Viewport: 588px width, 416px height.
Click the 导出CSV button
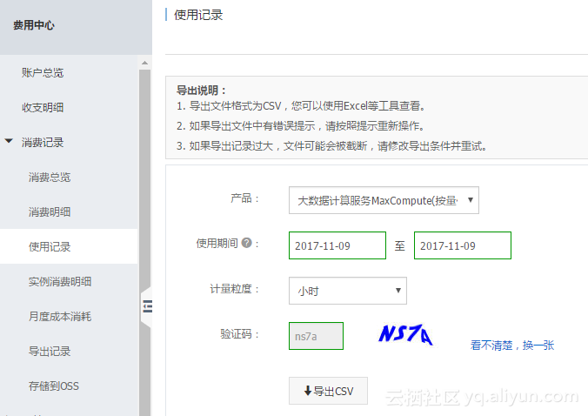pyautogui.click(x=328, y=391)
